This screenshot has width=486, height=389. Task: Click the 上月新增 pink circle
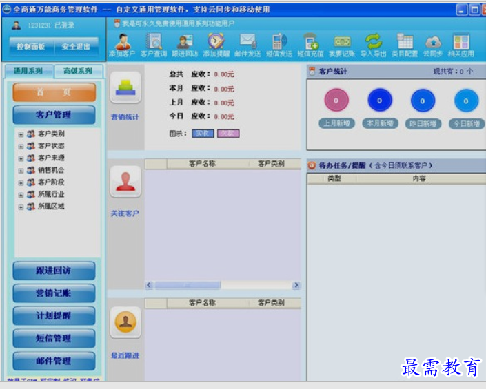[336, 100]
